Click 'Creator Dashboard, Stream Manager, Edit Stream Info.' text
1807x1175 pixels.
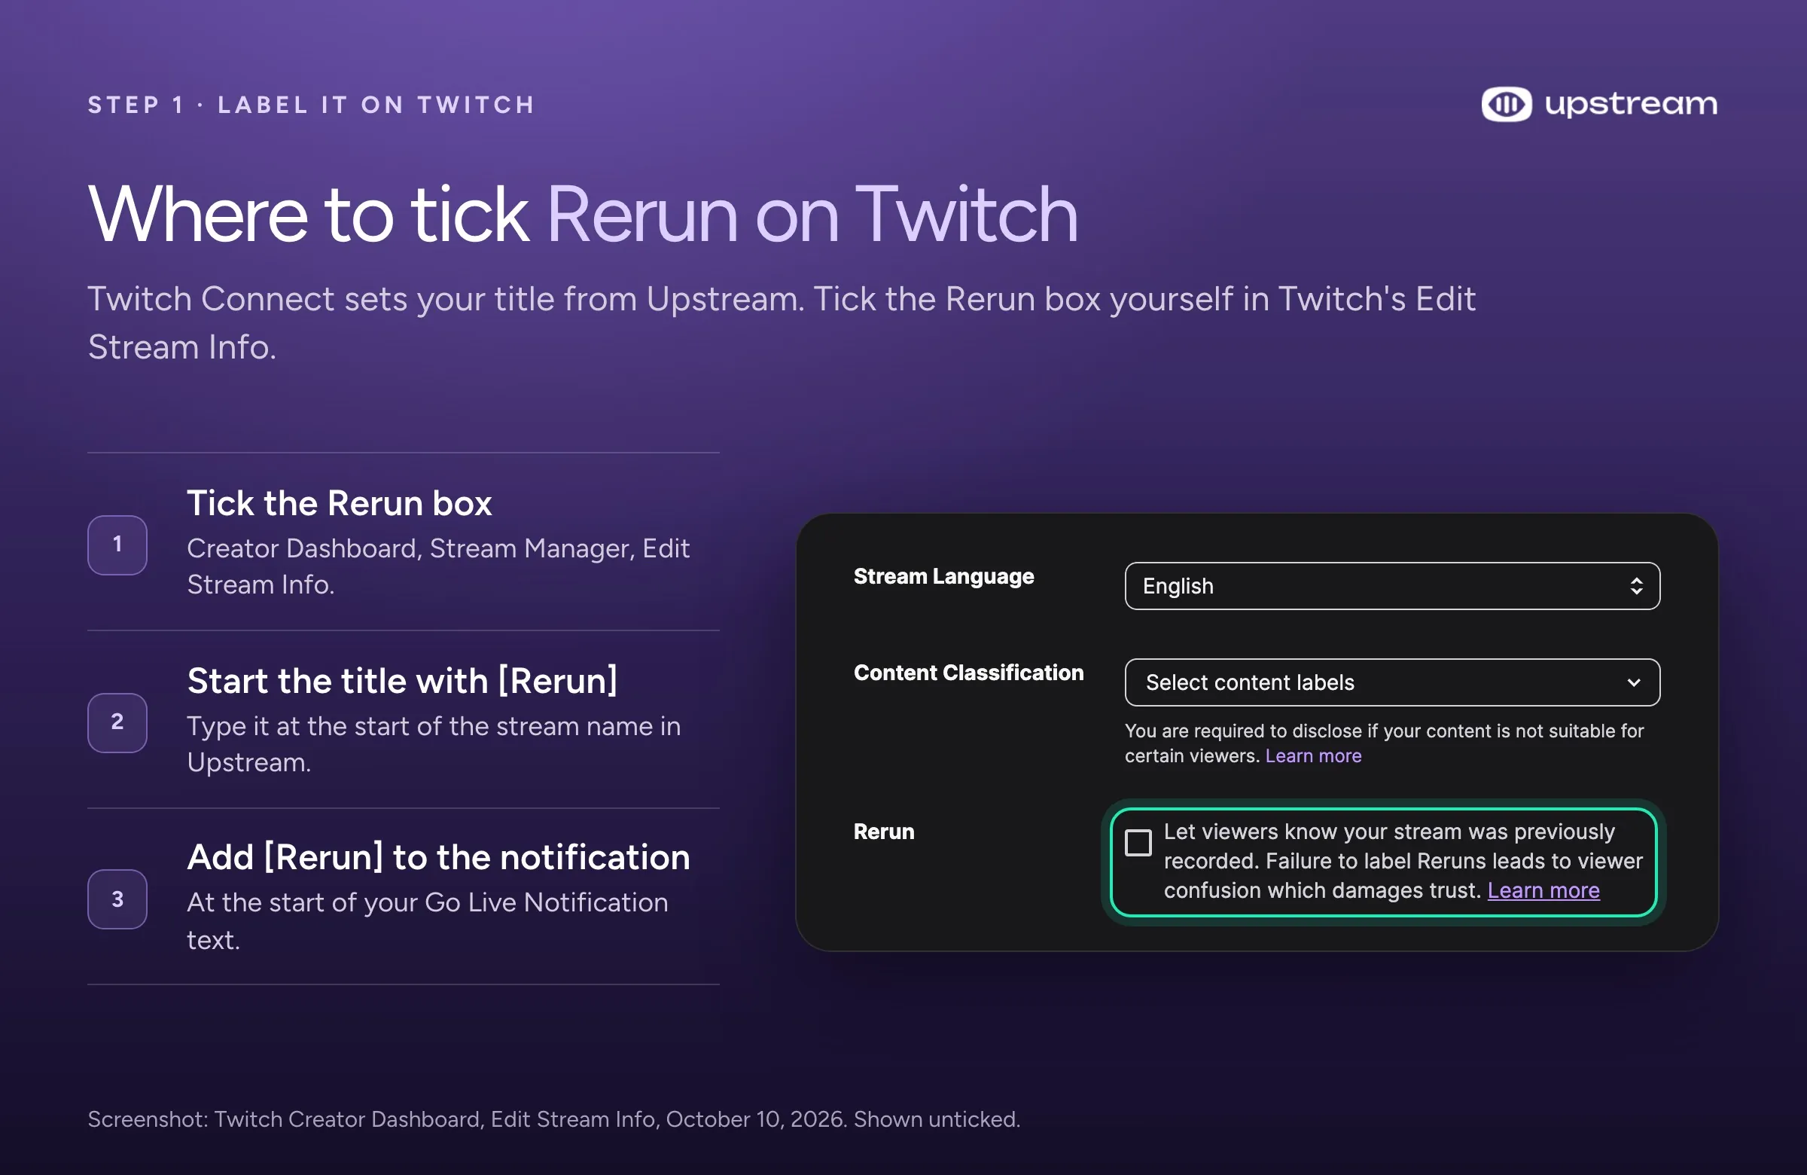(x=438, y=566)
